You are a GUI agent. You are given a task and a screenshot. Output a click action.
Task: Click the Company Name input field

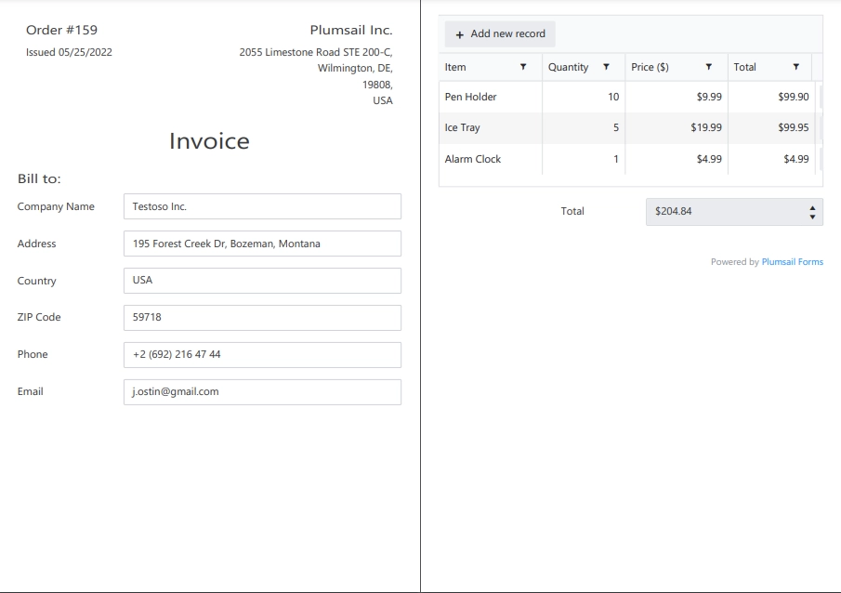[x=262, y=206]
